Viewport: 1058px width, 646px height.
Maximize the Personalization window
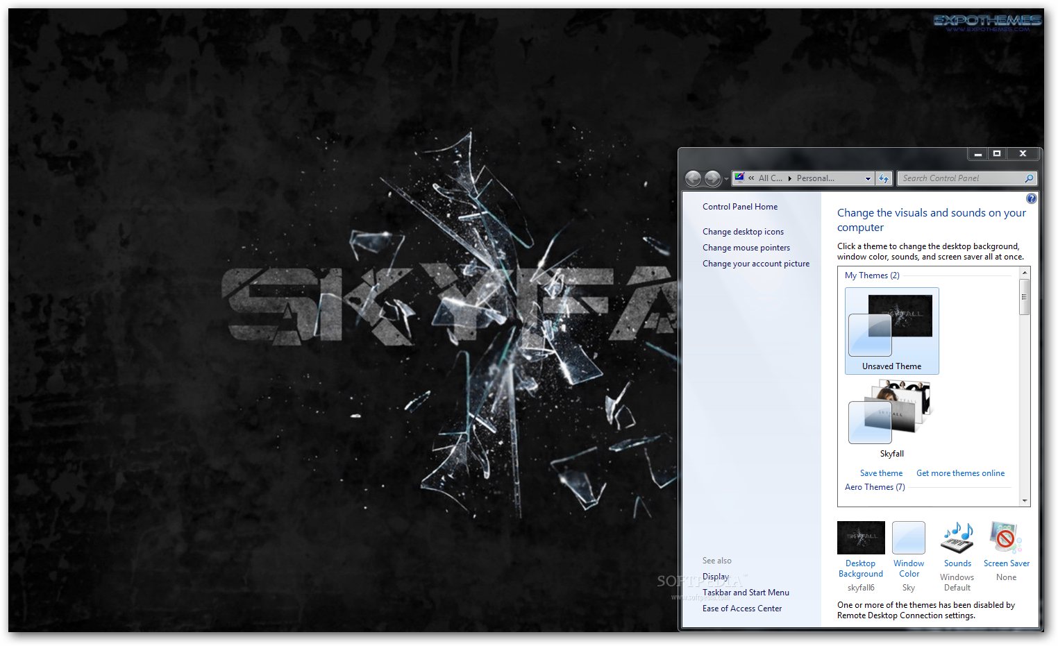[997, 154]
